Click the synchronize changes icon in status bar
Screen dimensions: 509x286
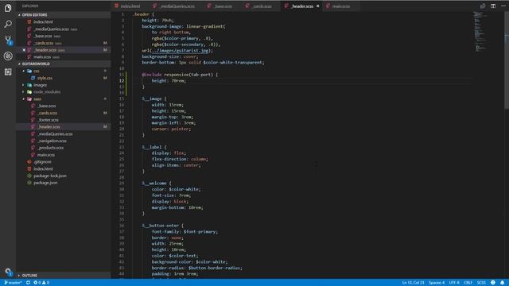[x=29, y=283]
